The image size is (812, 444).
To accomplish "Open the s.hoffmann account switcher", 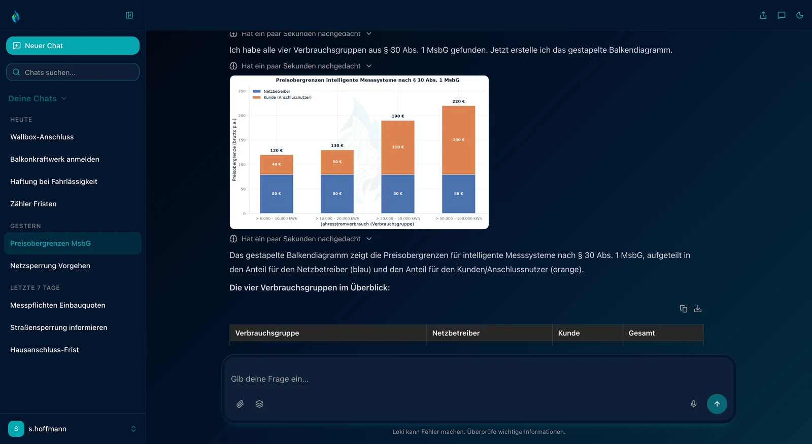I will point(133,429).
